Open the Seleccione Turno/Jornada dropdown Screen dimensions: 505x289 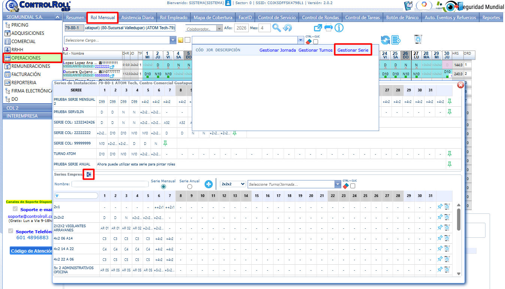click(338, 184)
